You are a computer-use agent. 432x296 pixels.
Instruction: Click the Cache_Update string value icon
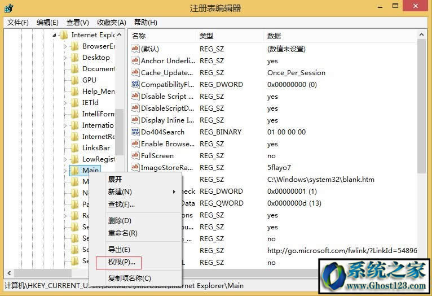tap(135, 73)
